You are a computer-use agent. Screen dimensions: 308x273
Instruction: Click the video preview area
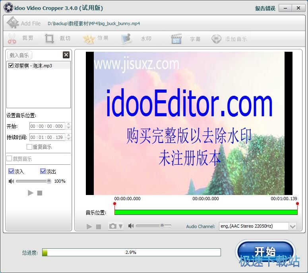[x=189, y=123]
